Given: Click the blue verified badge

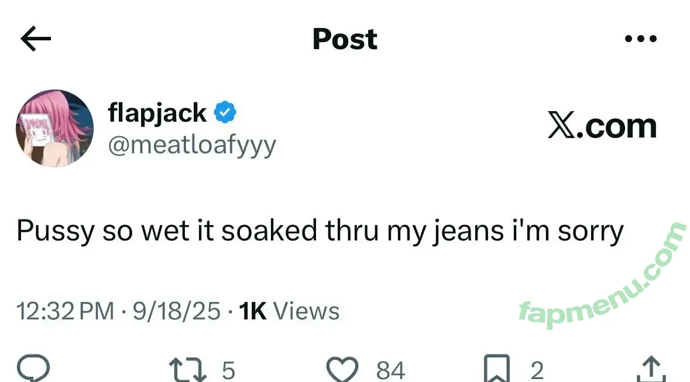Looking at the screenshot, I should 225,112.
